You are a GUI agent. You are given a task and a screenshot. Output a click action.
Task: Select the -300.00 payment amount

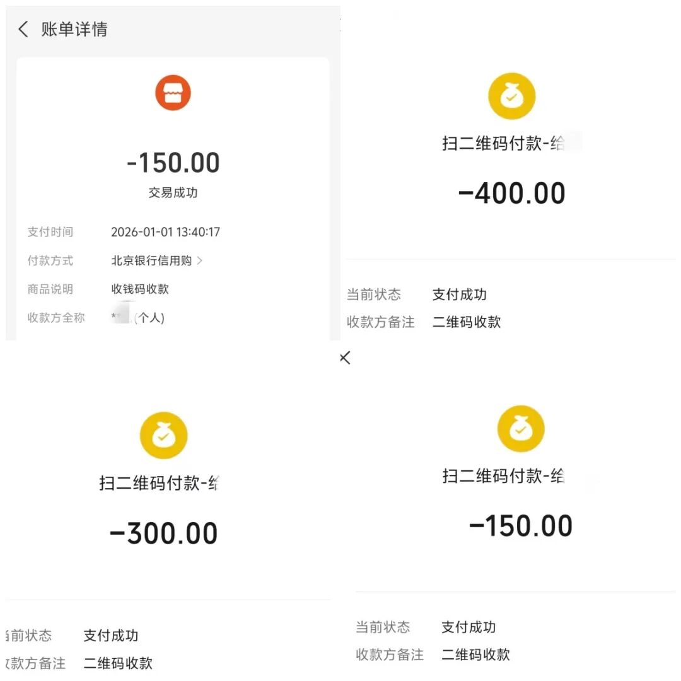163,534
